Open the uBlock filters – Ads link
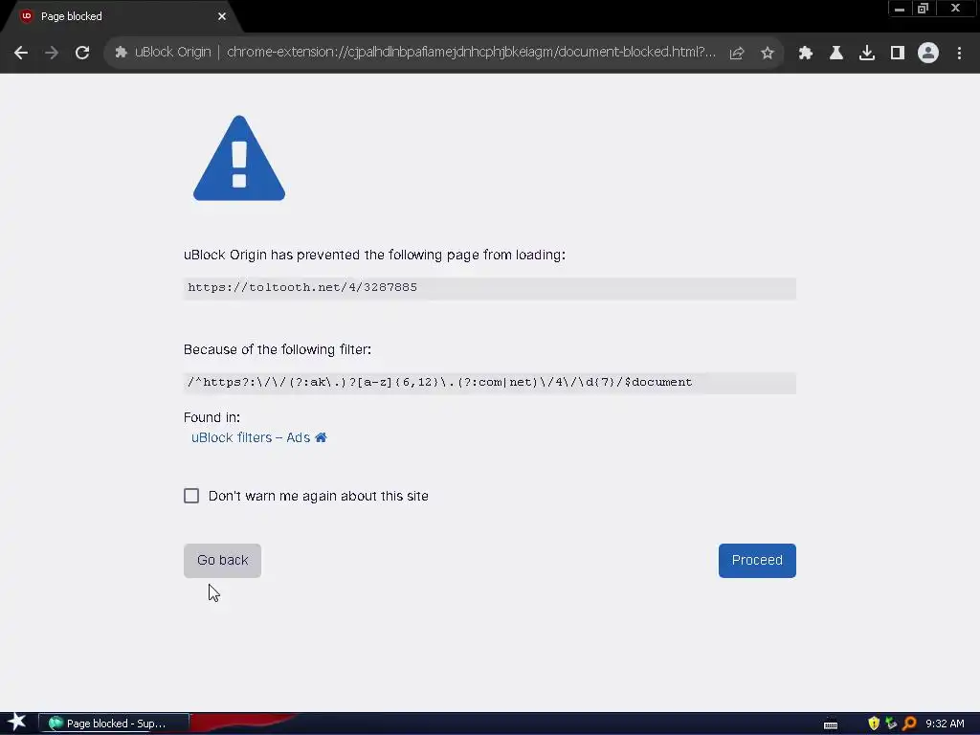This screenshot has height=735, width=980. [x=251, y=437]
